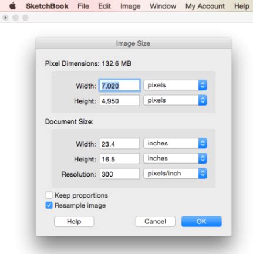Open the Resolution pixels/inch dropdown
Screen dimensions: 253x254
(x=175, y=174)
